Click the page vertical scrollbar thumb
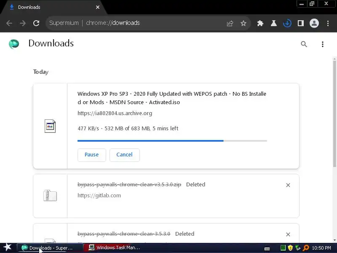This screenshot has height=253, width=337. (x=334, y=114)
